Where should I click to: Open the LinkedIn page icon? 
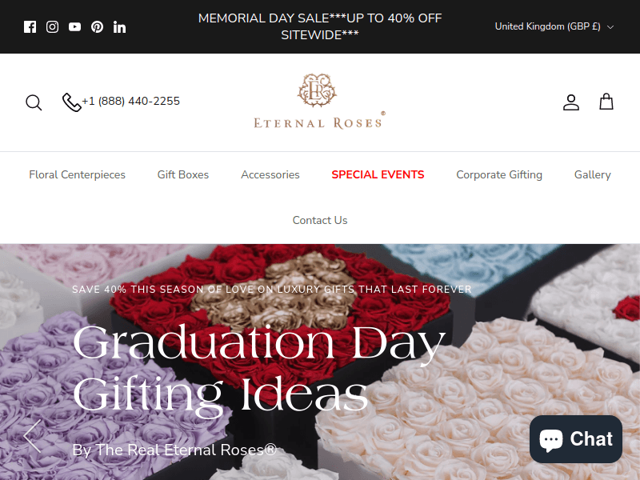[119, 27]
